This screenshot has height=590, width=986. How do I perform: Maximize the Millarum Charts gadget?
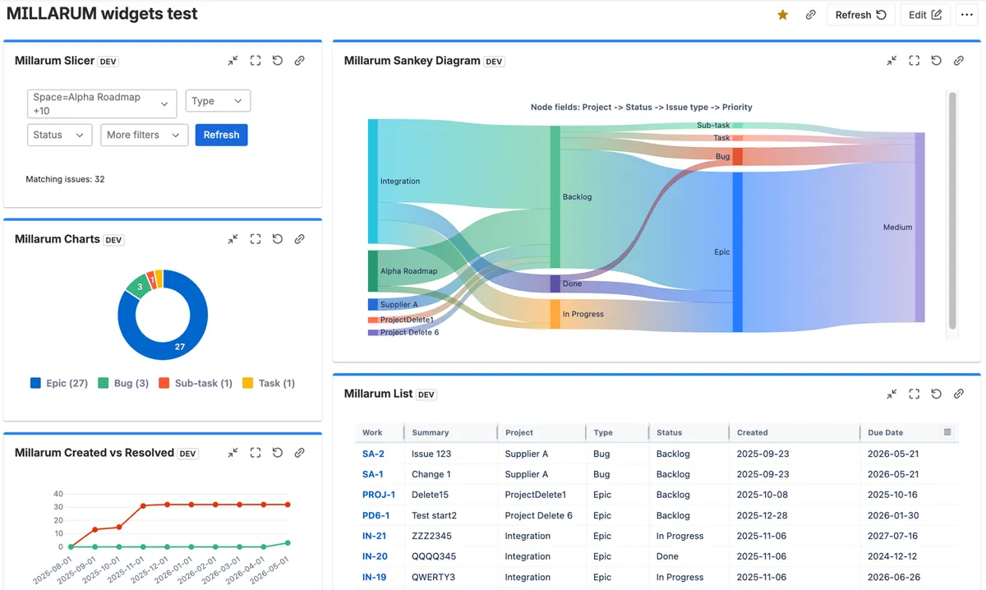[x=256, y=239]
